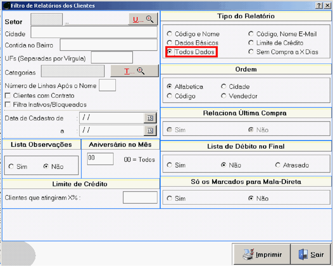Click the Categorias search magnifier button
Viewport: 333px width, 266px height.
click(134, 71)
